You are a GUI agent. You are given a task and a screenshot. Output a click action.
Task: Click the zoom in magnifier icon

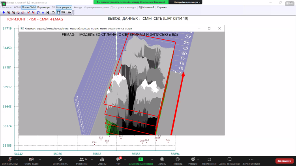tap(8, 13)
